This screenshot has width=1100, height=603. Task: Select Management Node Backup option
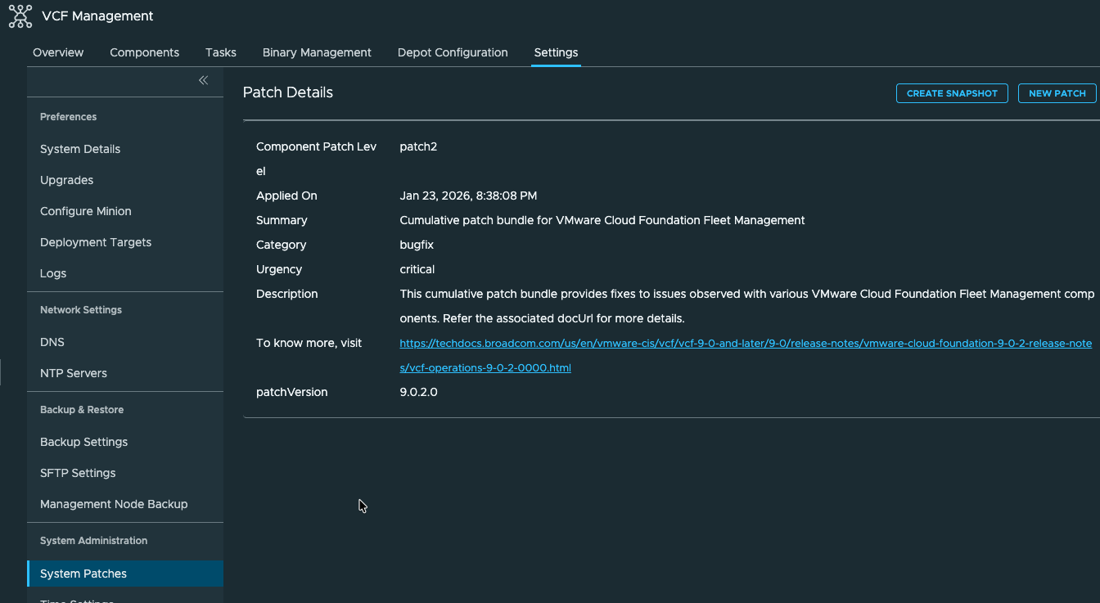point(114,504)
